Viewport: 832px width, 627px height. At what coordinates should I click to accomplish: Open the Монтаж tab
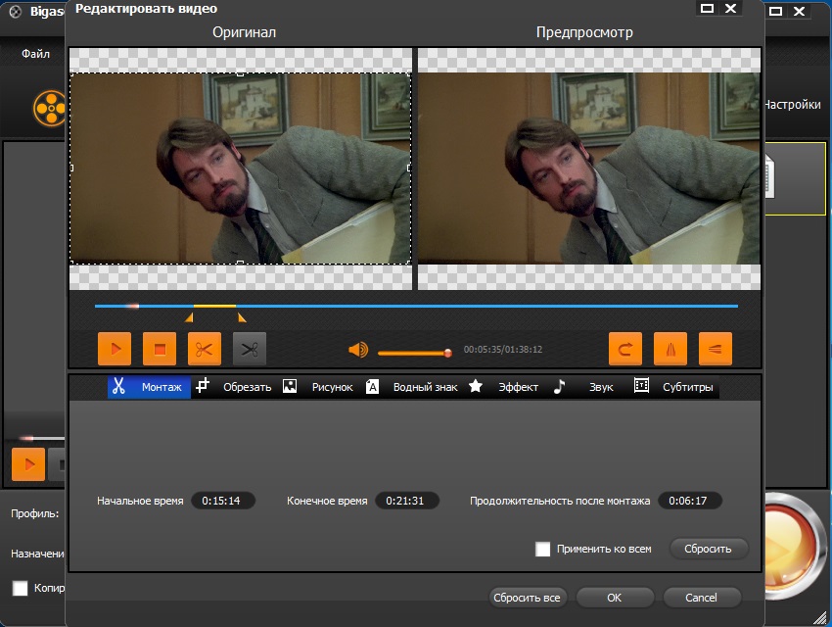[x=147, y=387]
